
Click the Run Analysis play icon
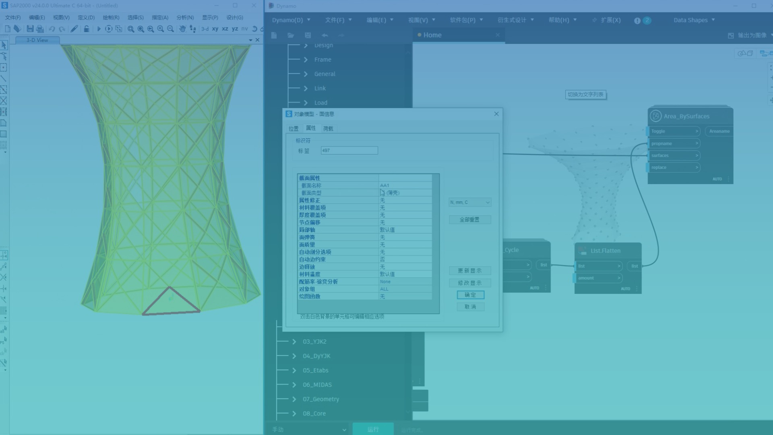[x=99, y=29]
